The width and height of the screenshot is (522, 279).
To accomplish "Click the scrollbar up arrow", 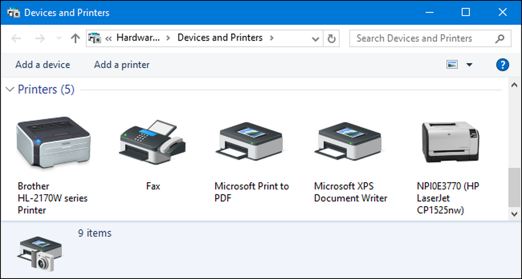I will 514,85.
